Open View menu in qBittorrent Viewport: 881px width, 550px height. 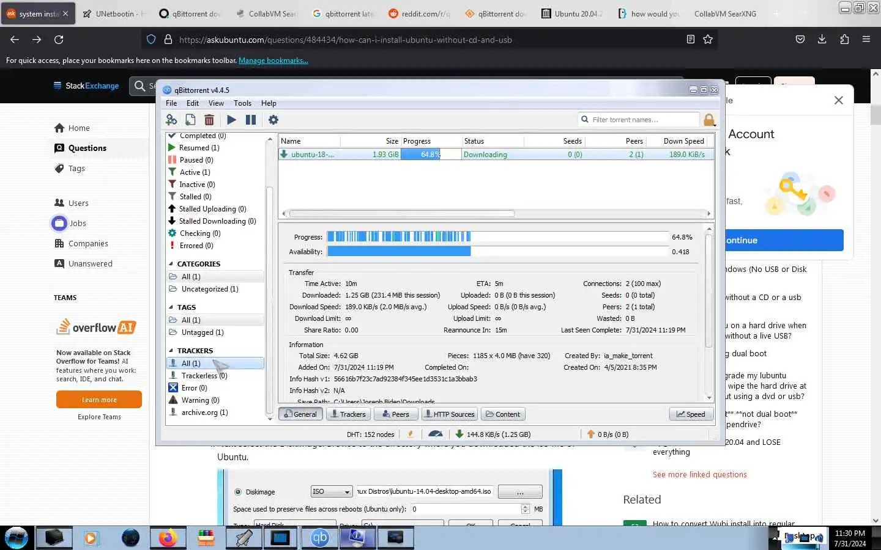(216, 103)
